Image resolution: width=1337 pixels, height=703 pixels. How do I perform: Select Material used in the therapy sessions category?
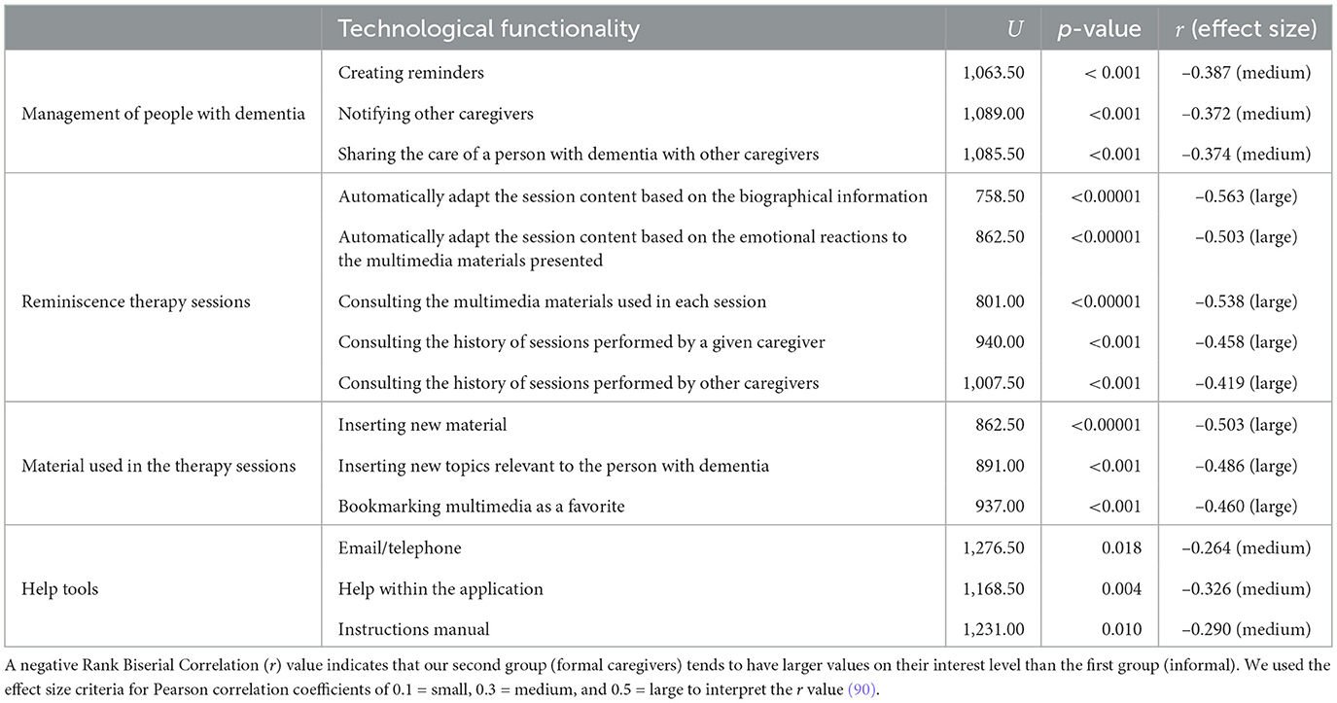[158, 467]
